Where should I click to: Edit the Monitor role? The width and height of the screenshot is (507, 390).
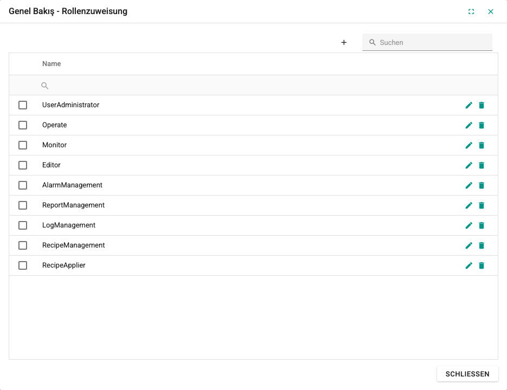[x=469, y=145]
